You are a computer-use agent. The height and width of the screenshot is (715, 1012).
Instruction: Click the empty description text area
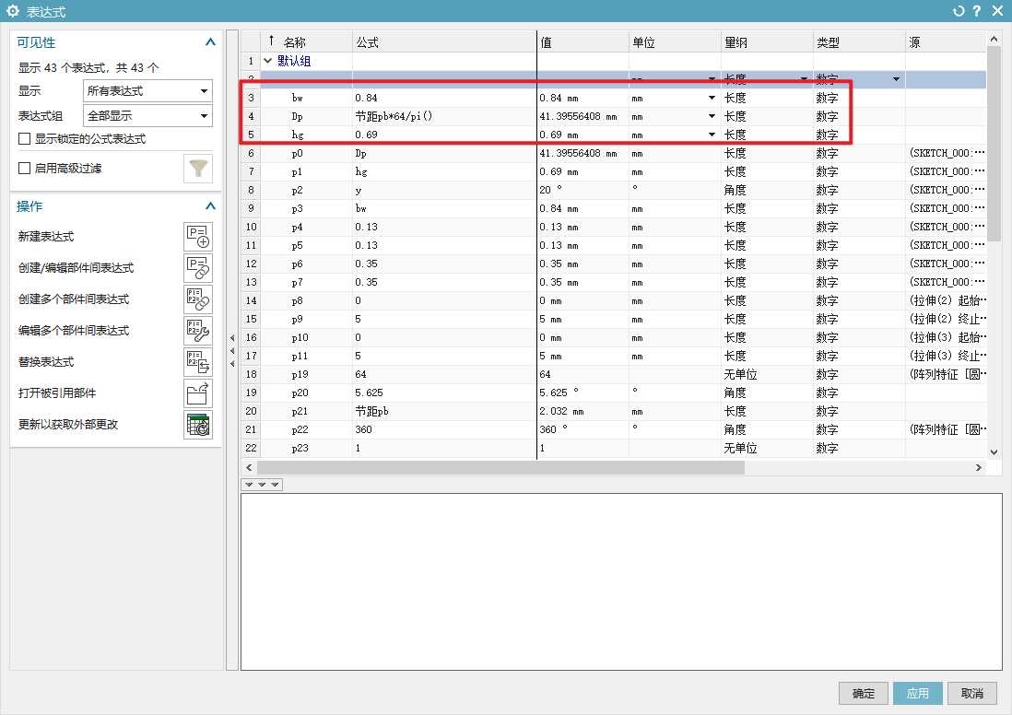(621, 582)
